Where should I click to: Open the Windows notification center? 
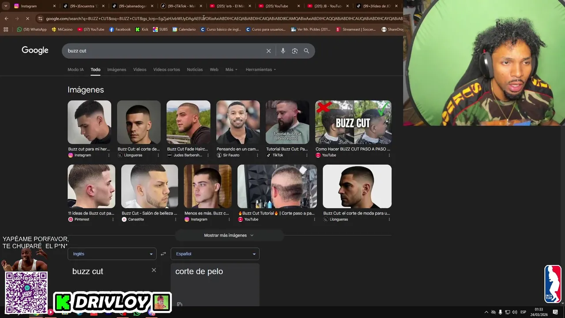click(x=555, y=312)
